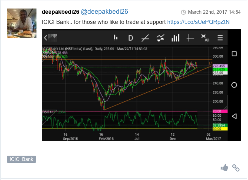Click the L1 trendline label
Image resolution: width=248 pixels, height=180 pixels.
210,63
